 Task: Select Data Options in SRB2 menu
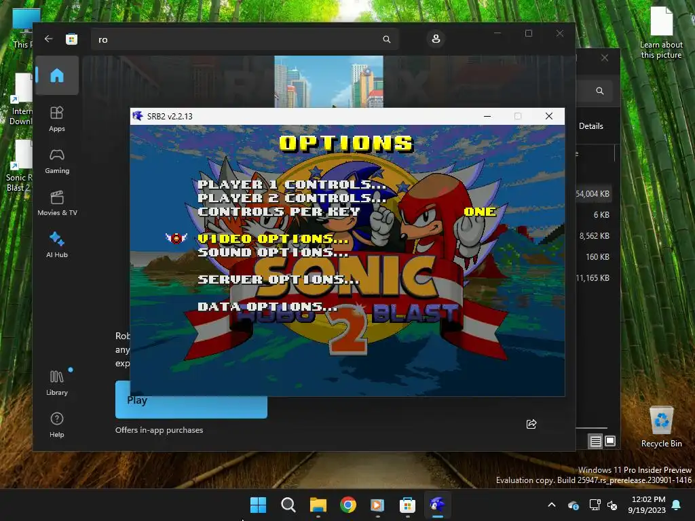[267, 307]
